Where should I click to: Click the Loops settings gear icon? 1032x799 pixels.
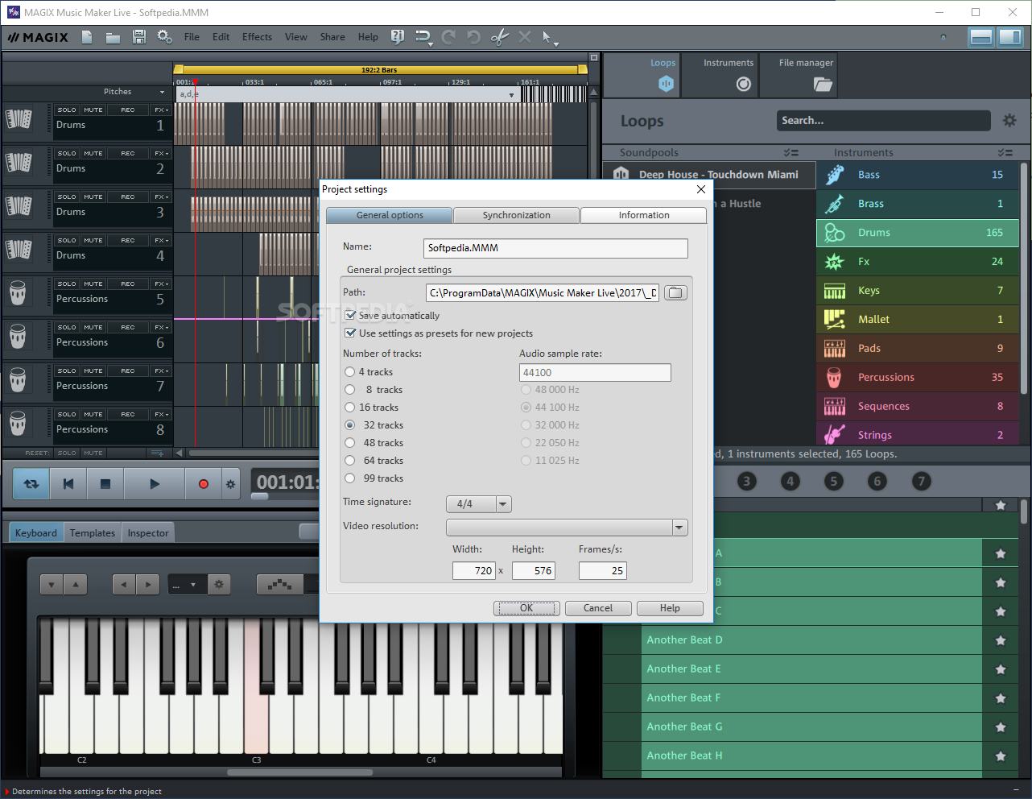[1009, 121]
